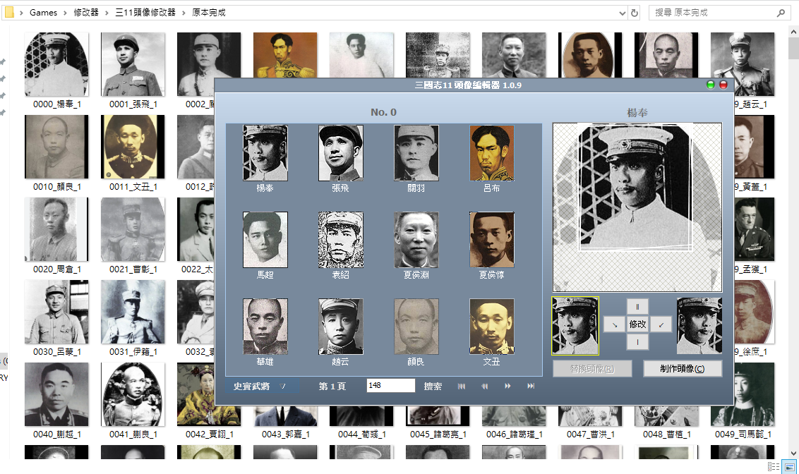Image resolution: width=799 pixels, height=474 pixels.
Task: Click the first-page navigation arrow
Action: click(461, 387)
